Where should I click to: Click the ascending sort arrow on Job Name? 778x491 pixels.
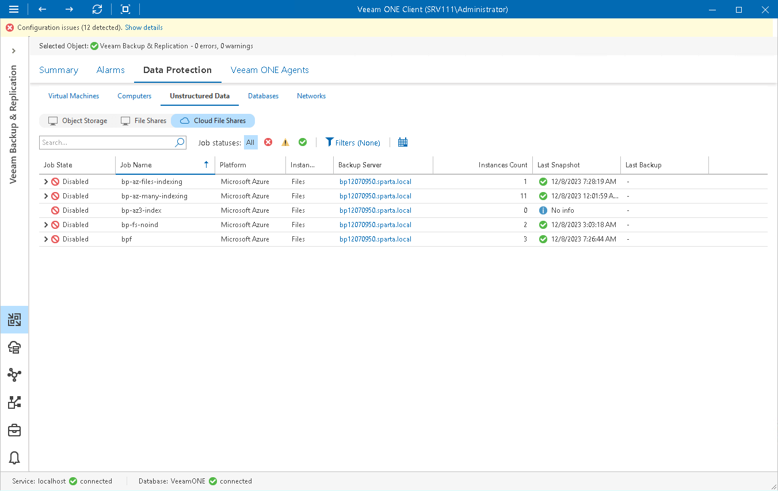pos(207,164)
